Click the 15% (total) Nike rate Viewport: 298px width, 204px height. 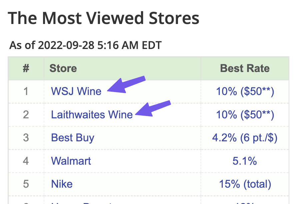point(245,184)
